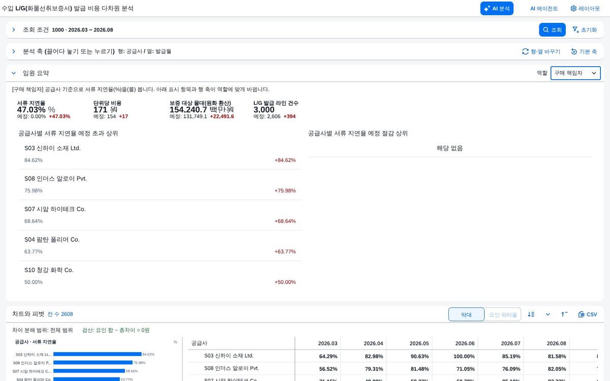
Task: Select the 막대 chart tab
Action: tap(466, 314)
